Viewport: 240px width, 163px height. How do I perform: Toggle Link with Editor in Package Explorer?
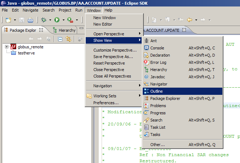click(x=68, y=39)
